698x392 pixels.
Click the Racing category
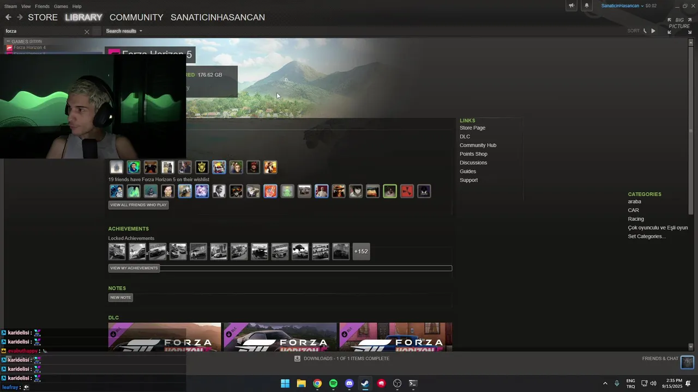click(636, 219)
